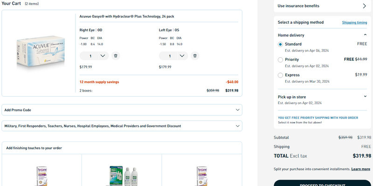Viewport: 373px width, 186px height.
Task: Select Express shipping for $19.99
Action: tap(280, 75)
